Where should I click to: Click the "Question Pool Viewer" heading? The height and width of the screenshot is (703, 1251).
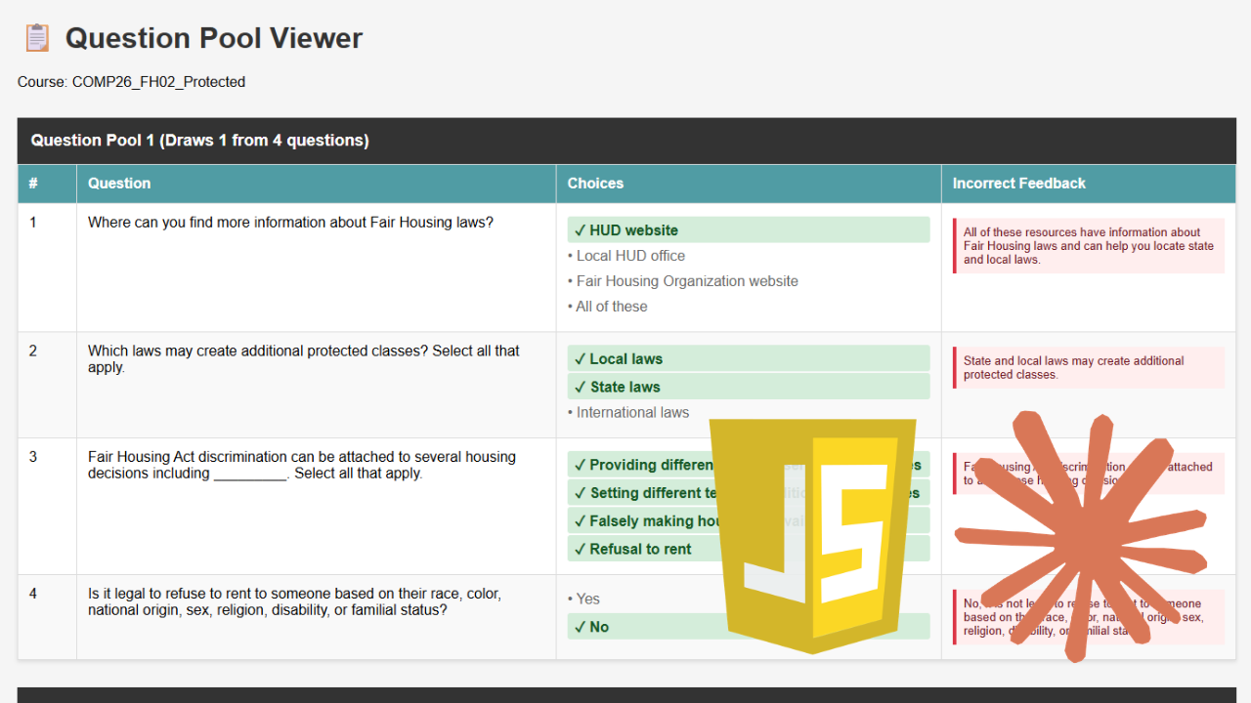pyautogui.click(x=213, y=38)
